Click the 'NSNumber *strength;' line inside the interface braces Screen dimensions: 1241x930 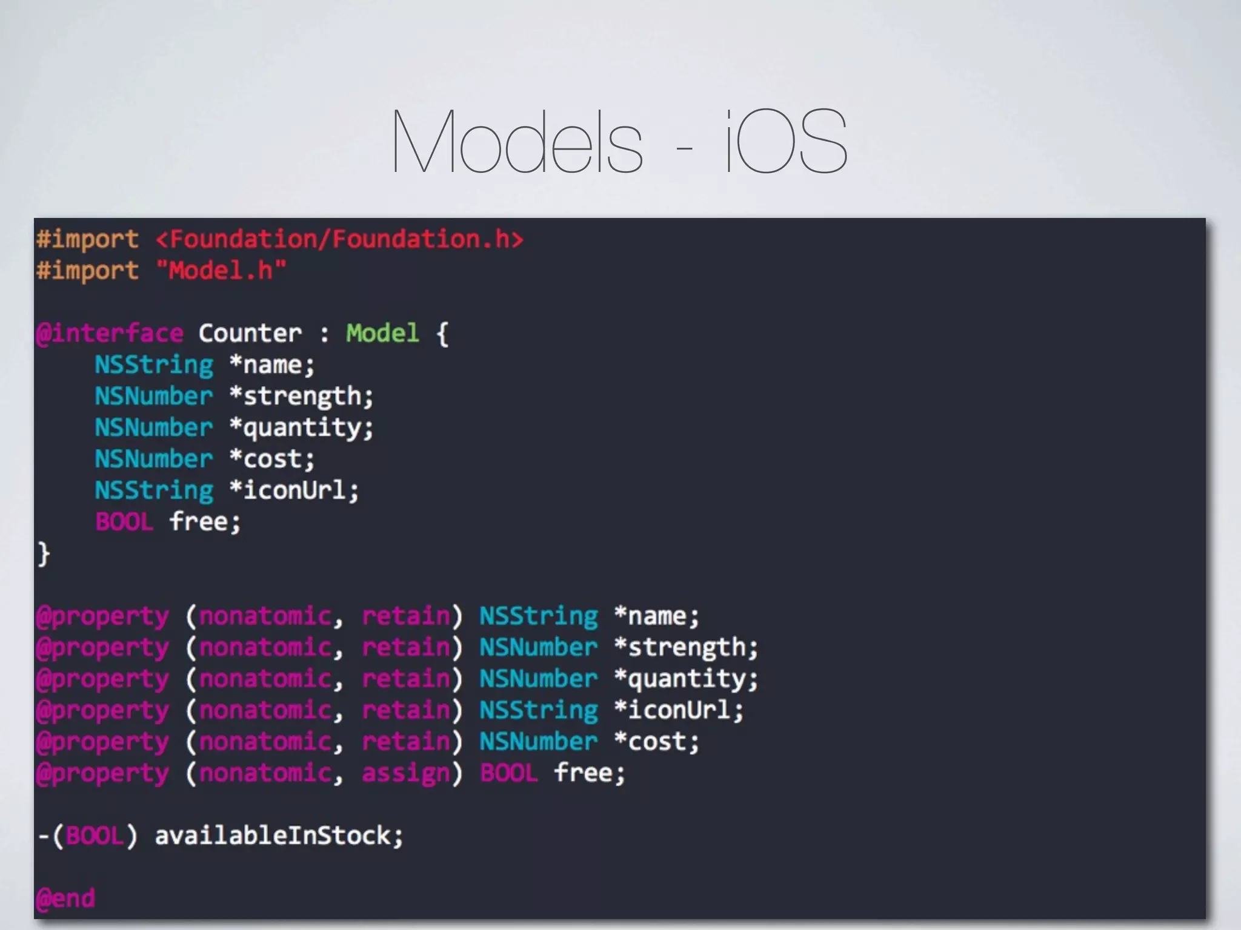click(x=234, y=397)
